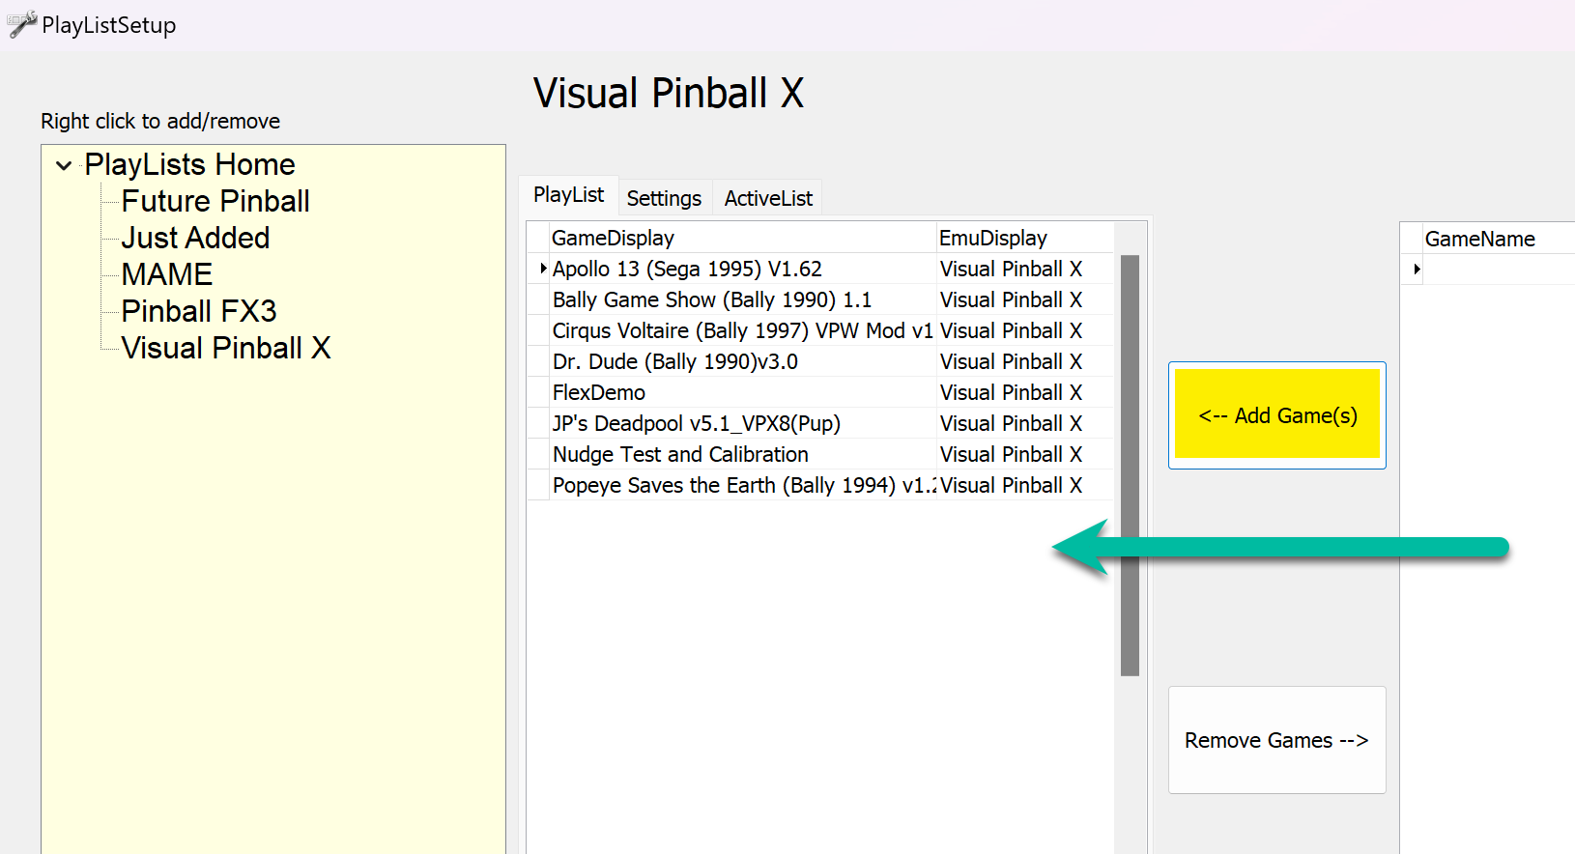Select Just Added playlist

[195, 238]
